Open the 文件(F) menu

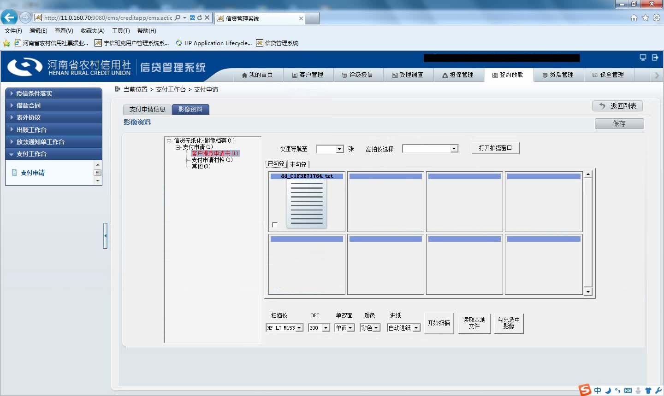pos(13,31)
